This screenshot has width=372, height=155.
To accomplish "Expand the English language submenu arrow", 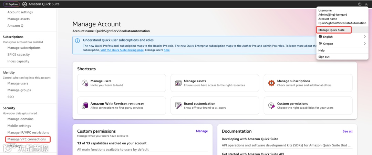I will click(365, 37).
